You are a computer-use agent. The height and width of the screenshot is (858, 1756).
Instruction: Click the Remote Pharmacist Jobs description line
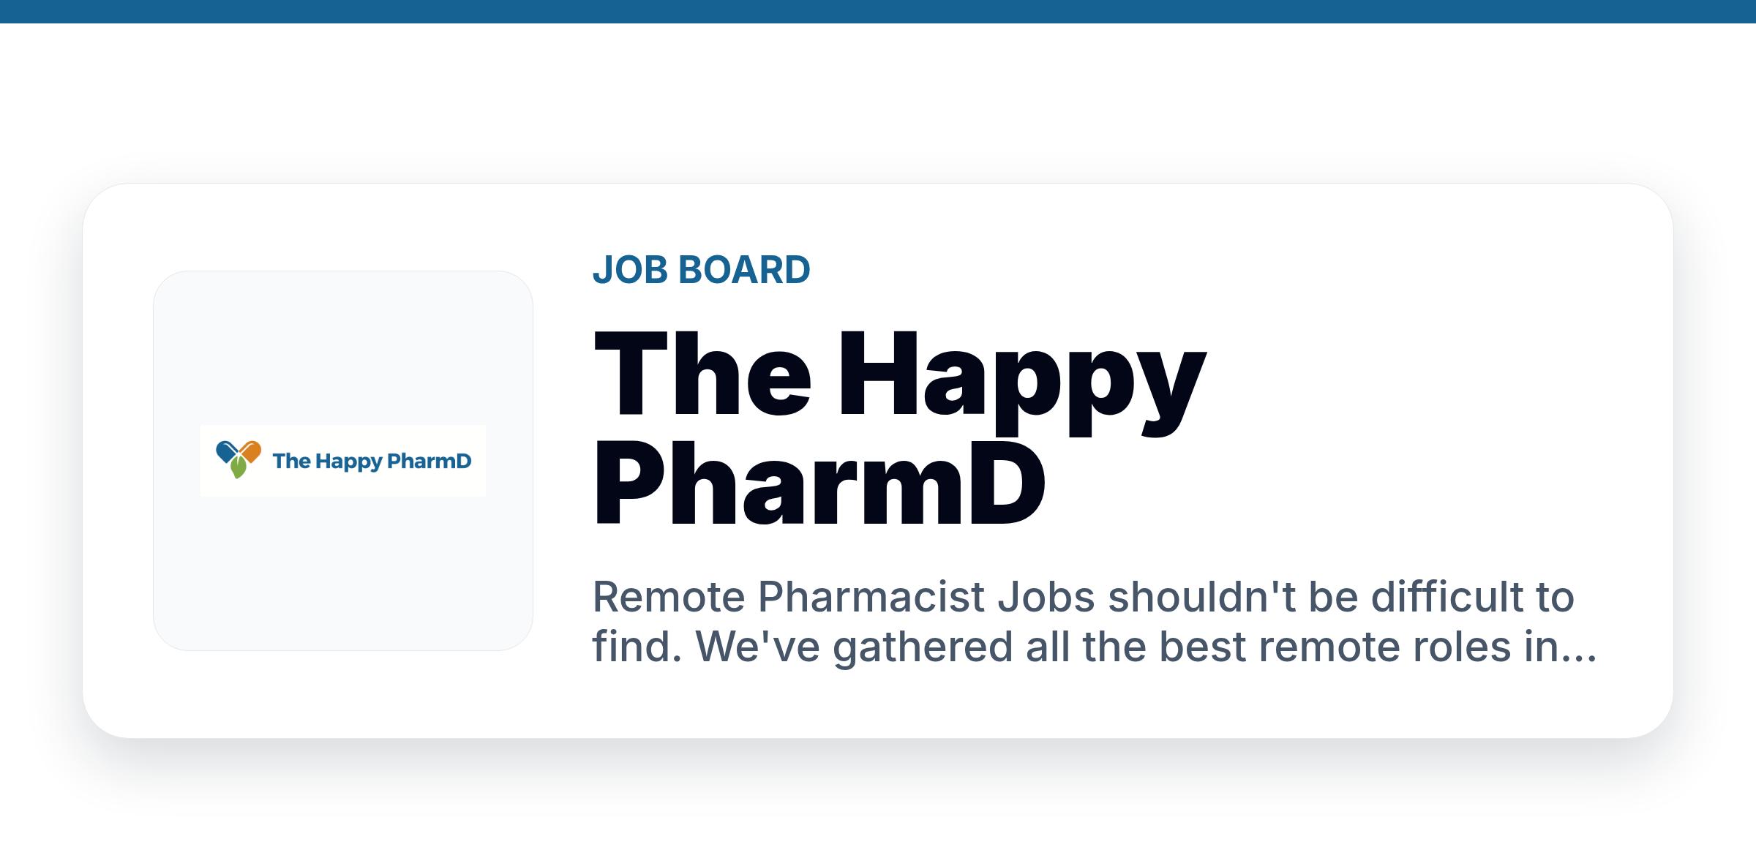click(x=1083, y=597)
